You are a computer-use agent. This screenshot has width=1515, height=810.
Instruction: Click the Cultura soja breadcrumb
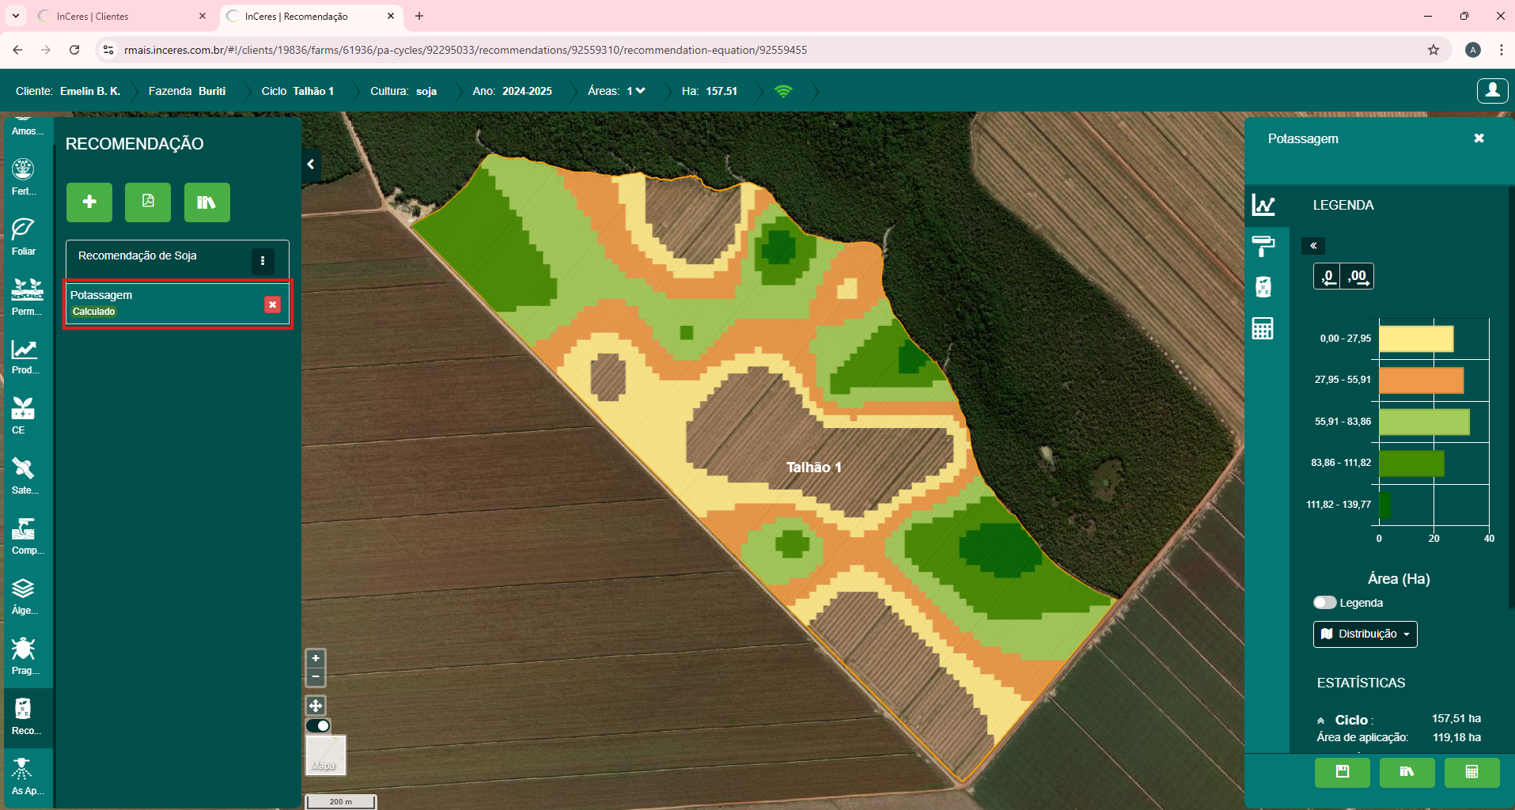coord(403,91)
